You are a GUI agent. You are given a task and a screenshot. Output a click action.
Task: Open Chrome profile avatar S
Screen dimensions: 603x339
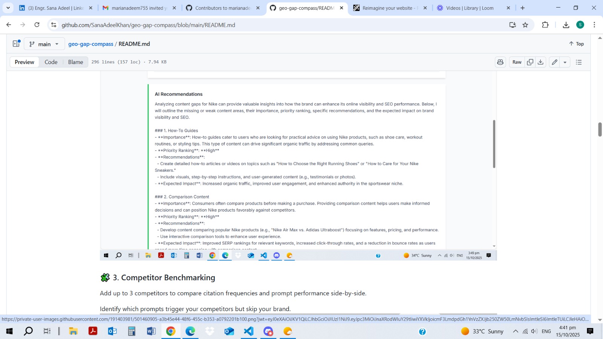(580, 25)
